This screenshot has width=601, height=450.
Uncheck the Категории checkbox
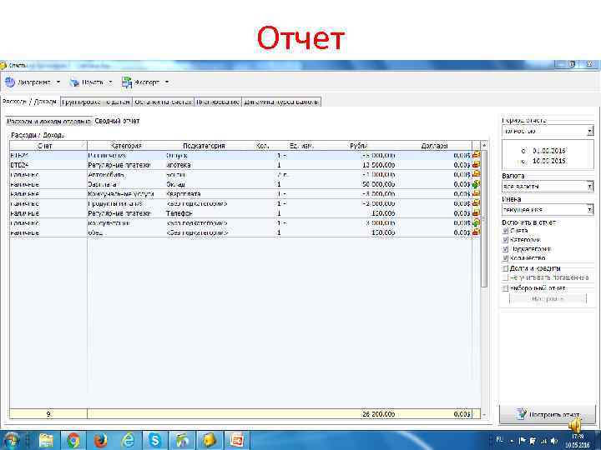(505, 240)
